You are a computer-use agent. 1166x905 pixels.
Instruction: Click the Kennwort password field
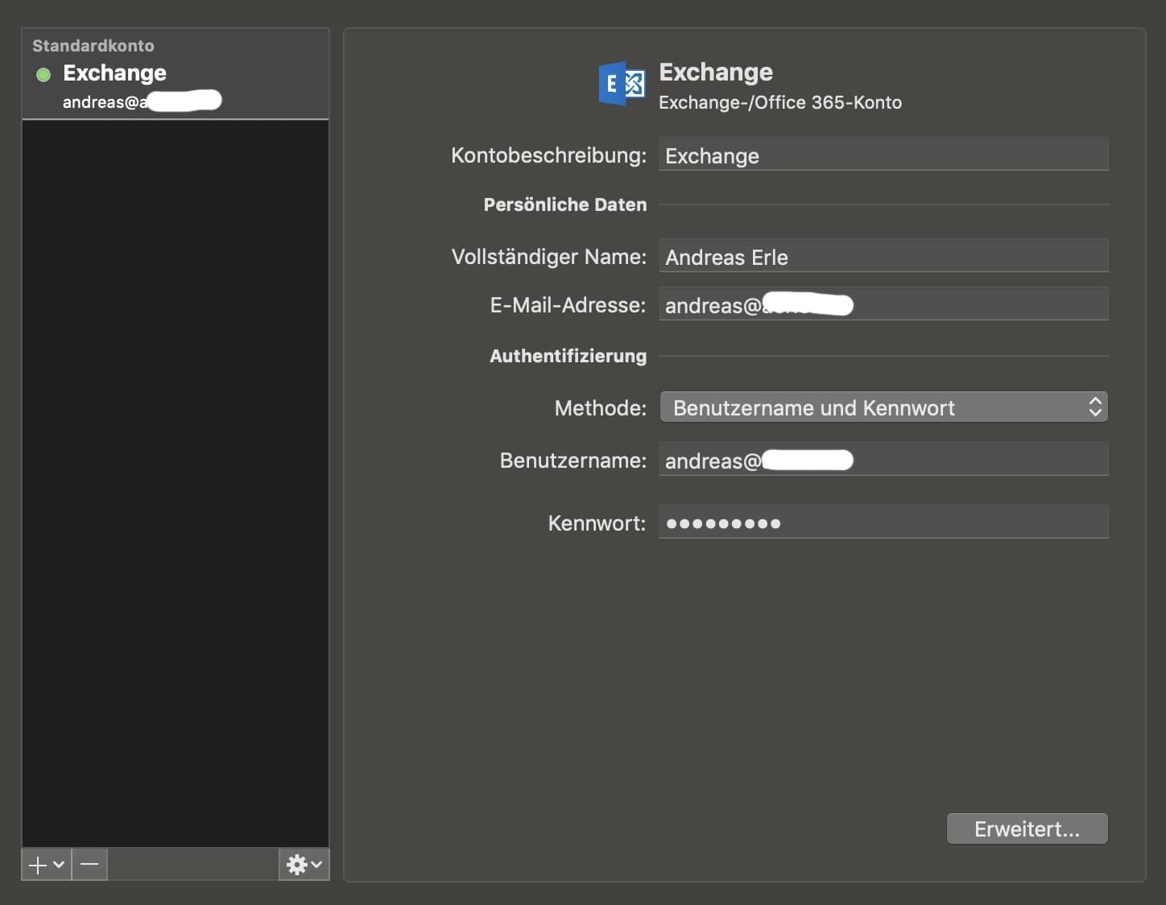coord(883,523)
